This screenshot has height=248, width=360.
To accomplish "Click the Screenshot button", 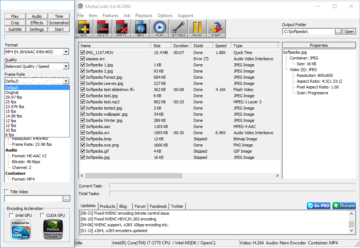I will pos(59,23).
